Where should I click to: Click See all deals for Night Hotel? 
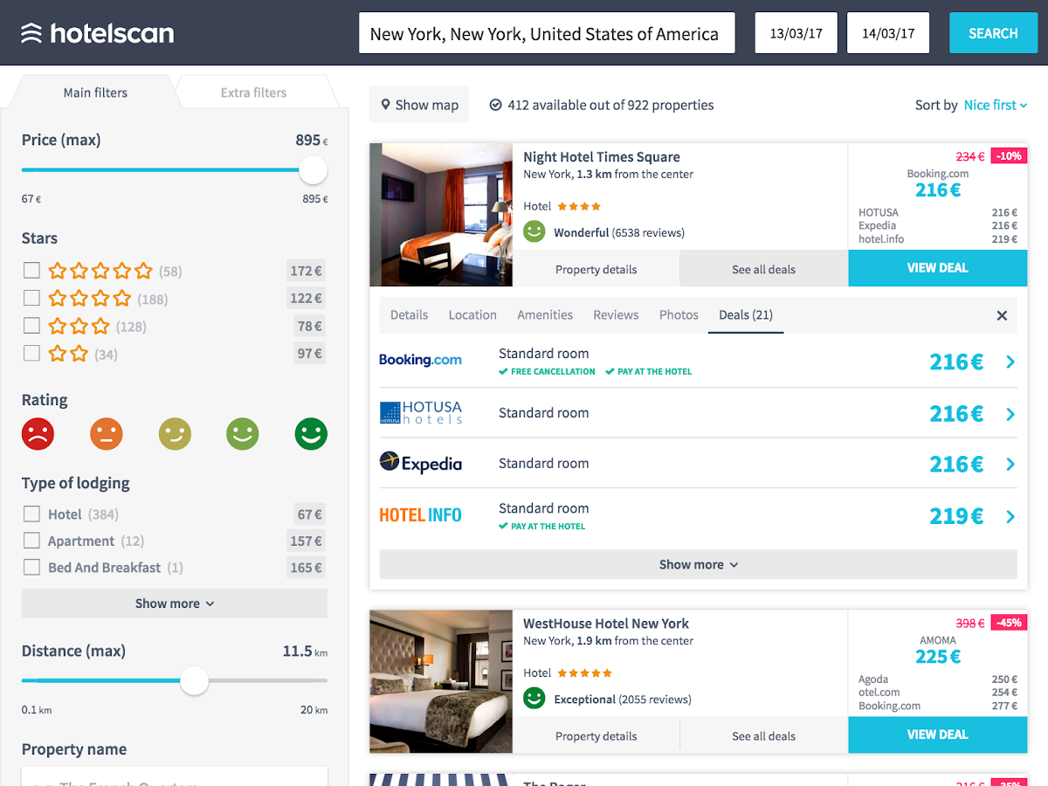pyautogui.click(x=763, y=269)
